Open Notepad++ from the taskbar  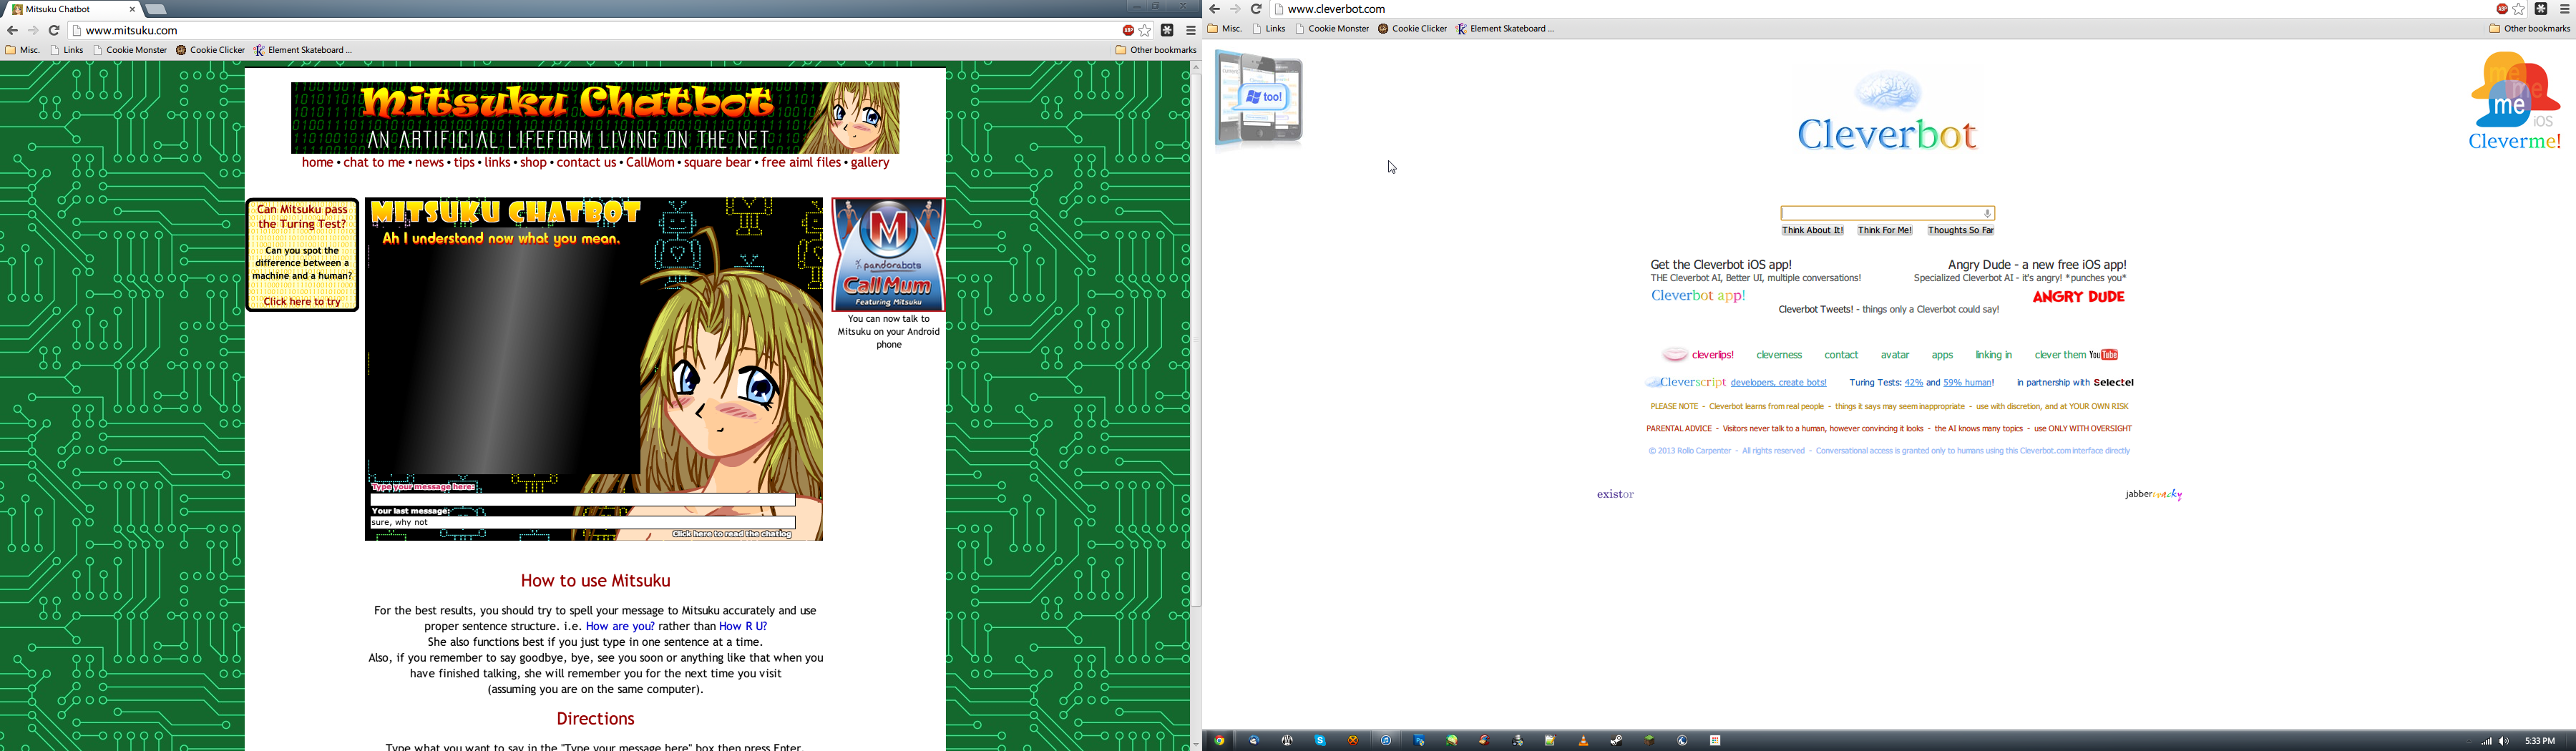tap(1550, 741)
